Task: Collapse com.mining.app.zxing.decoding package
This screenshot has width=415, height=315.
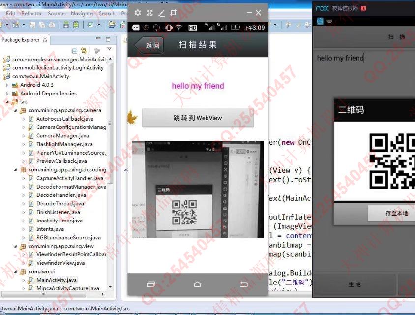Action: point(15,170)
